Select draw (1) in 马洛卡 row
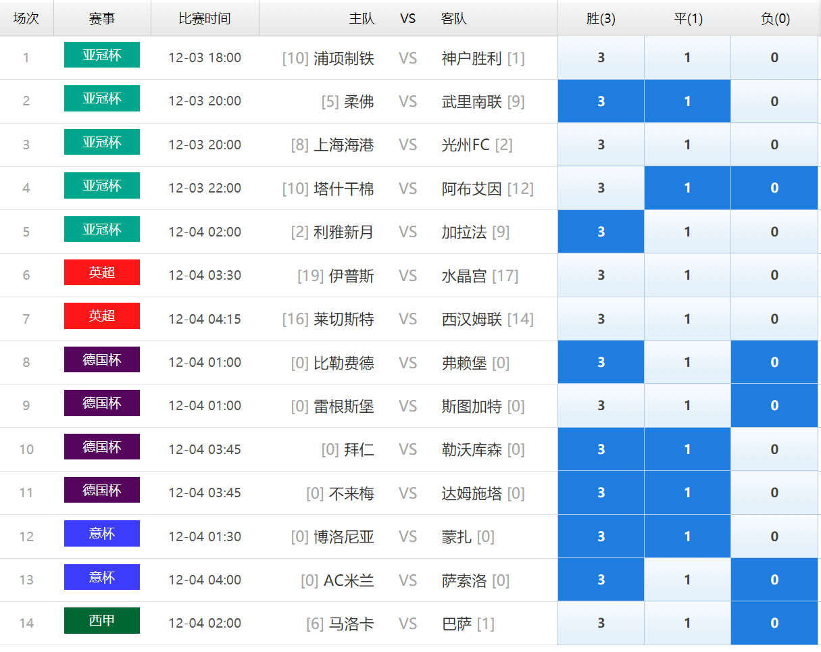 pos(687,623)
